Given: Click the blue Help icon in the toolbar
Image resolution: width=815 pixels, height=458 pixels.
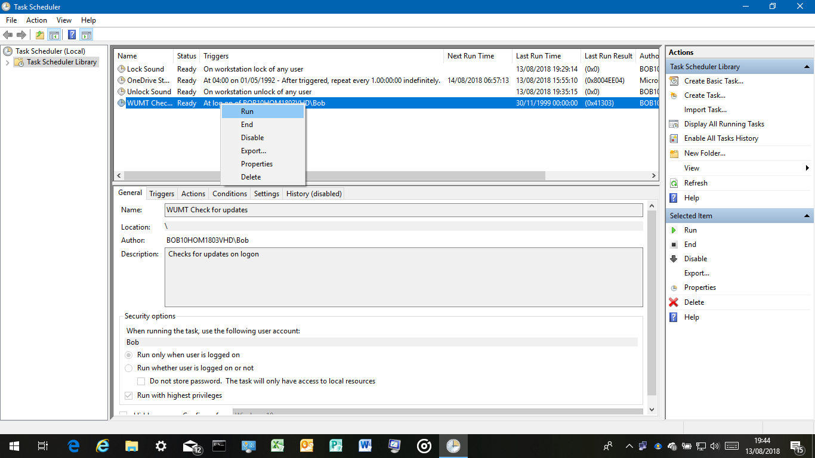Looking at the screenshot, I should [x=72, y=35].
